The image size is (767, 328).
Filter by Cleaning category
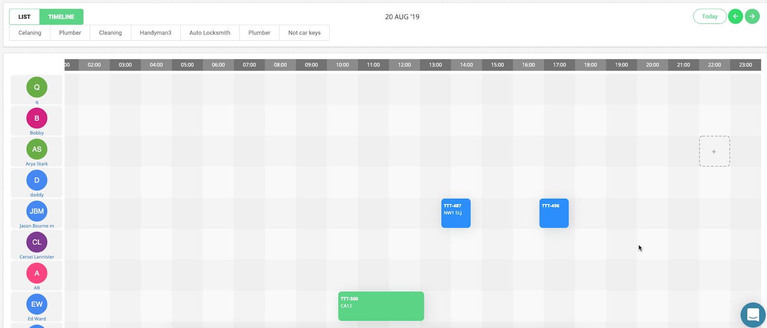(x=110, y=33)
